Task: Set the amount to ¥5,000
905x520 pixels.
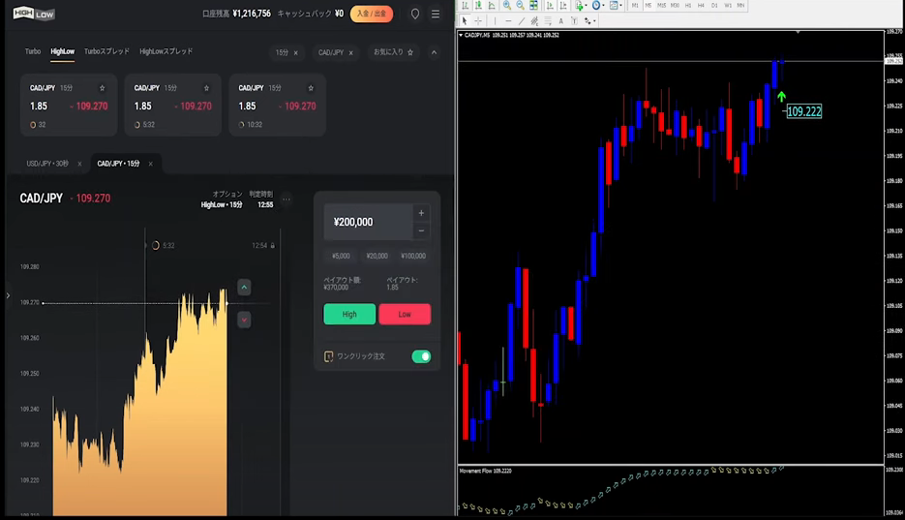Action: click(x=341, y=256)
